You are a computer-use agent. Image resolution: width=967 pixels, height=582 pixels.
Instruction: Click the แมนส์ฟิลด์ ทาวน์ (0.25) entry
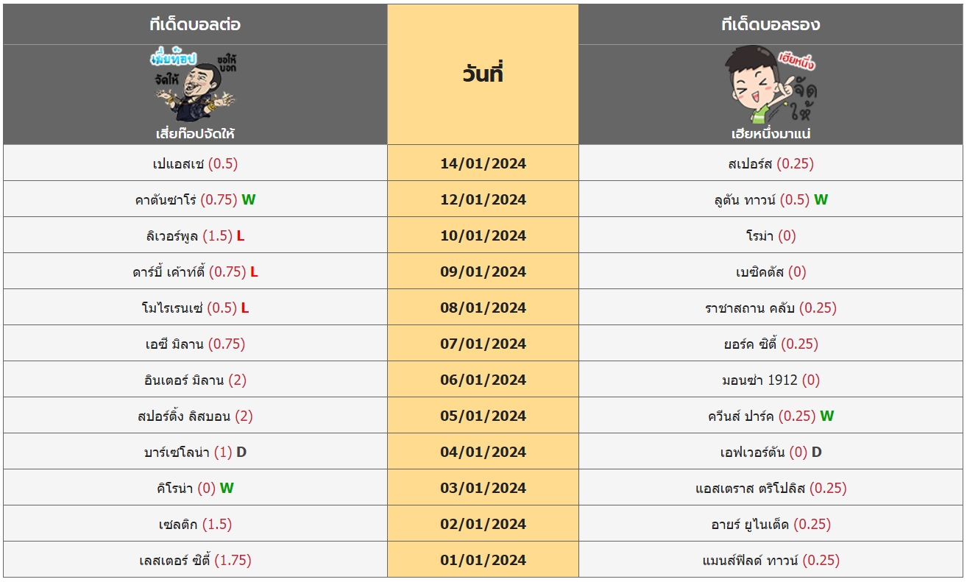coord(771,560)
